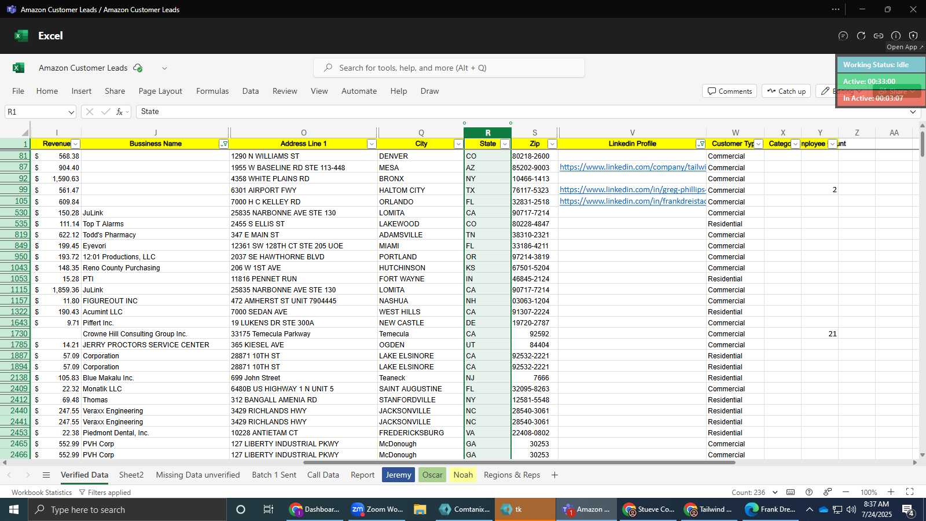Show next sheet tabs arrow
Viewport: 926px width, 521px height.
27,475
